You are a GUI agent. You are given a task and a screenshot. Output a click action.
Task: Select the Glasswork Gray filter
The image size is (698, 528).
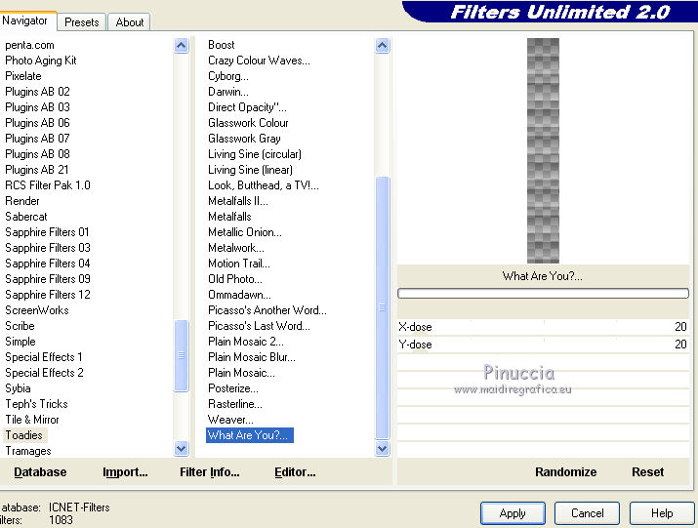pyautogui.click(x=244, y=139)
